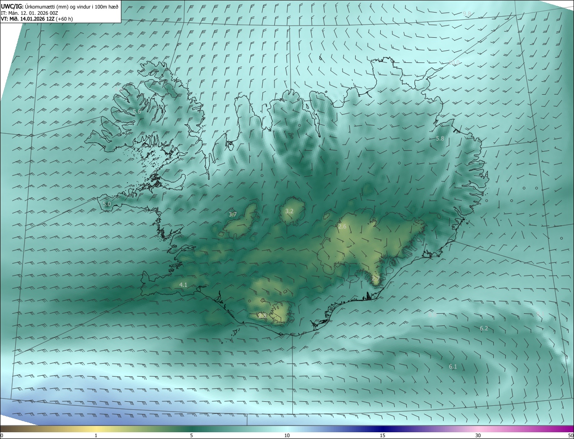The width and height of the screenshot is (574, 439).
Task: Click the legend tick label 50
Action: point(570,435)
